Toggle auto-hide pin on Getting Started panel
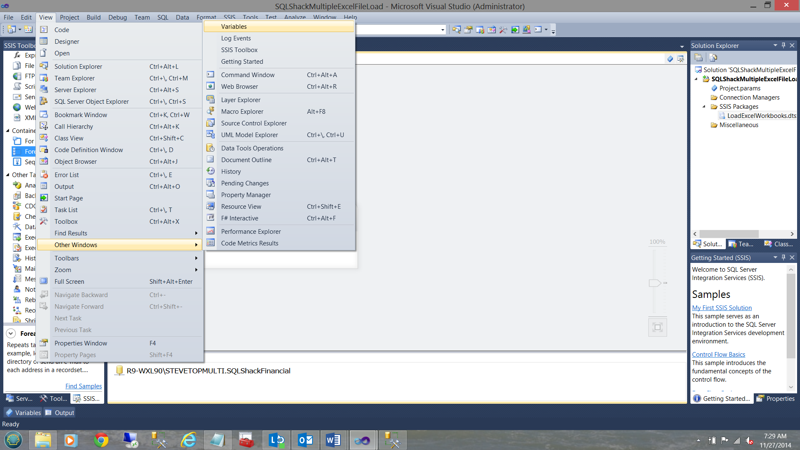 click(783, 257)
